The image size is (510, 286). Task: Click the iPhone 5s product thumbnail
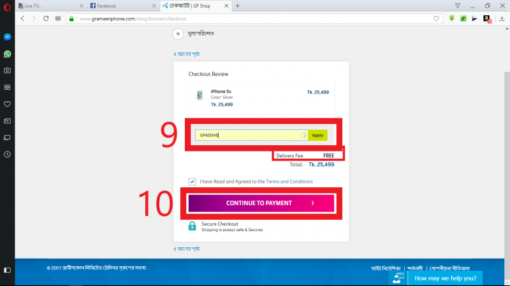[x=200, y=95]
